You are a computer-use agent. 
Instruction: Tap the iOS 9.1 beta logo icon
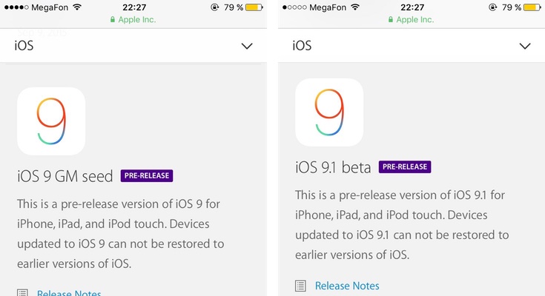coord(329,112)
